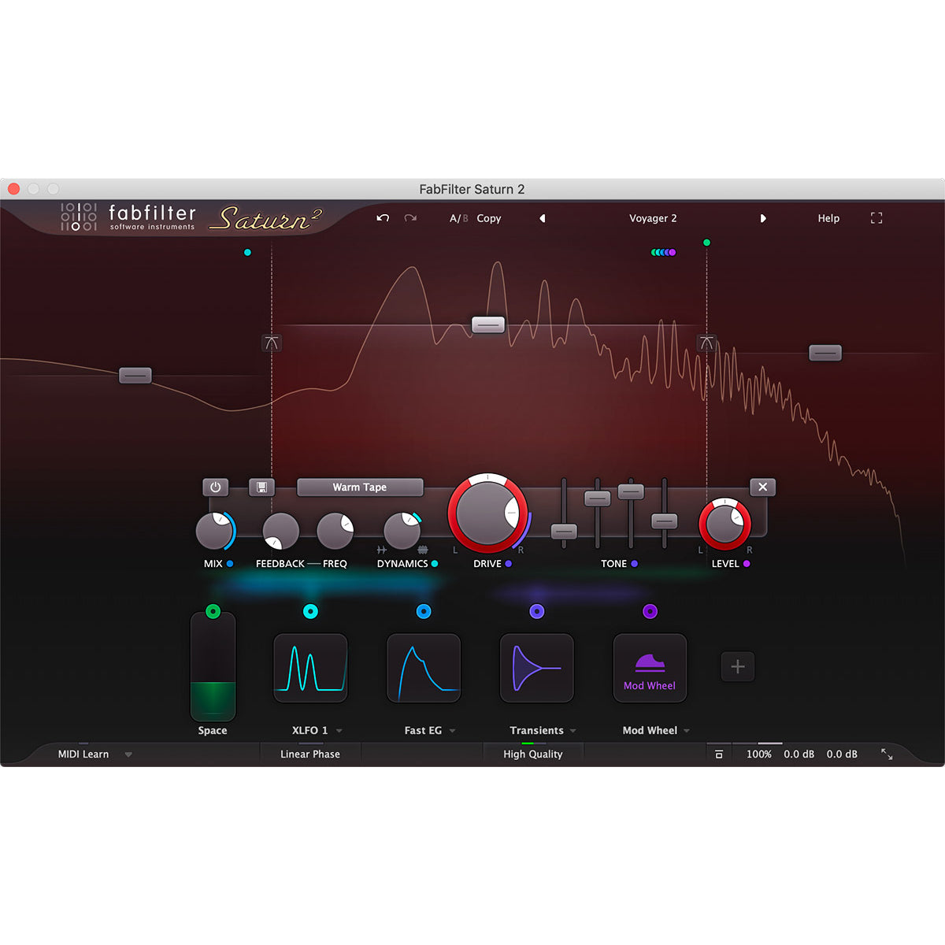Save the preset using the disk icon
Viewport: 945px width, 945px height.
coord(261,487)
